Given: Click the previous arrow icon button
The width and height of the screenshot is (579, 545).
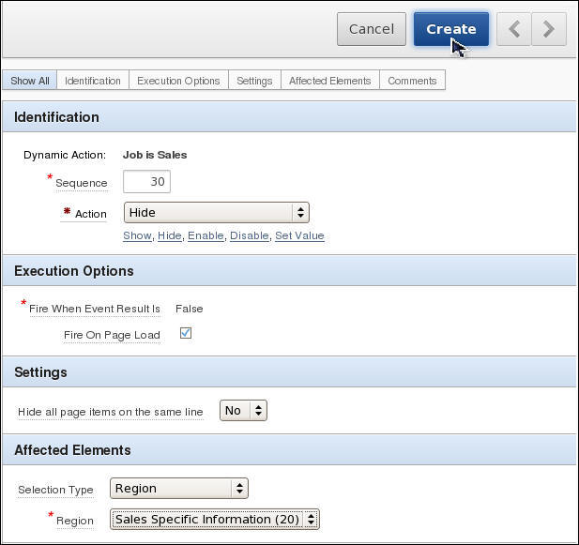Looking at the screenshot, I should (513, 29).
